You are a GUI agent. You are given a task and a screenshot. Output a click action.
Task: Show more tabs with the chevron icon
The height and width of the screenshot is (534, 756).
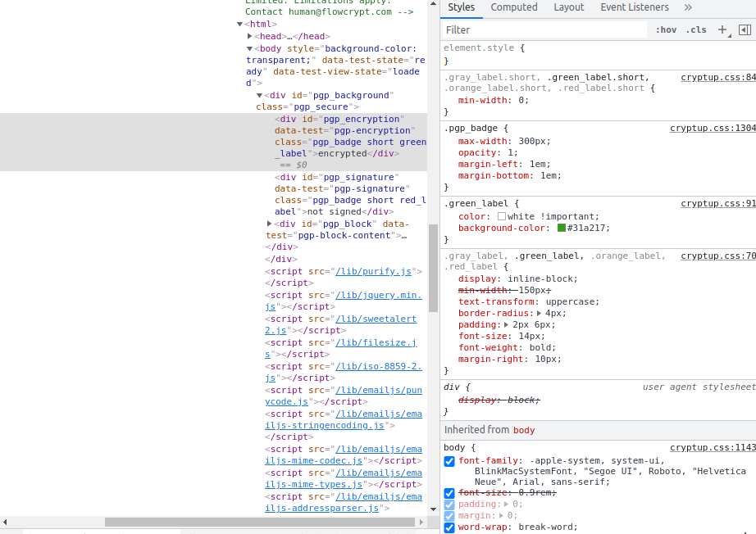tap(688, 7)
